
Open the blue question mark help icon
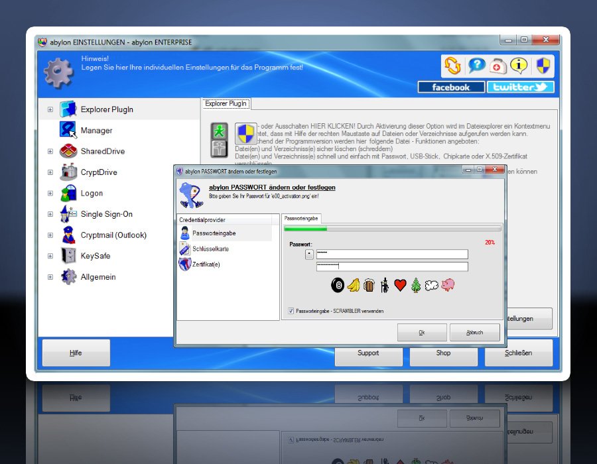[476, 66]
